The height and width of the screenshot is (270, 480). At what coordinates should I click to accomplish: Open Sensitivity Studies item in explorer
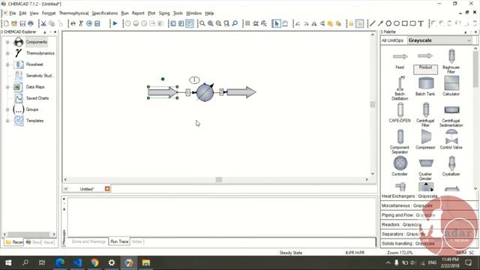click(x=34, y=76)
